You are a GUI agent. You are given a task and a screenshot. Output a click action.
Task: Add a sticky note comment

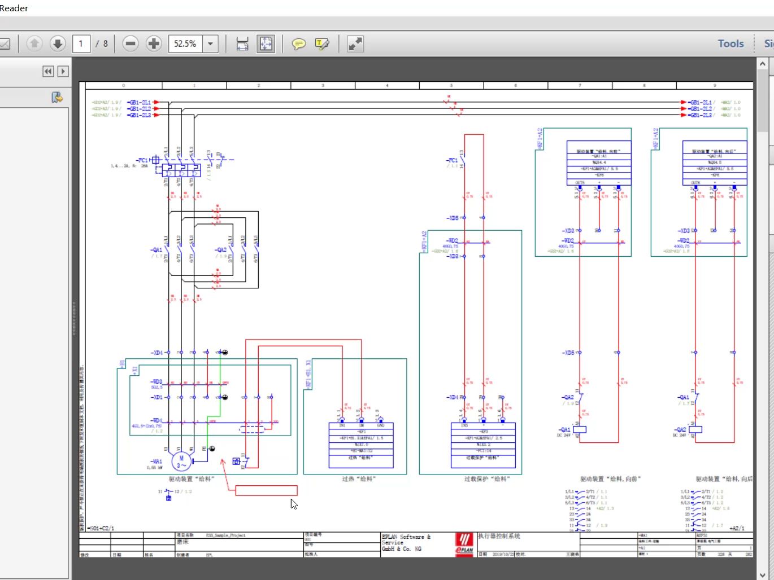tap(299, 43)
